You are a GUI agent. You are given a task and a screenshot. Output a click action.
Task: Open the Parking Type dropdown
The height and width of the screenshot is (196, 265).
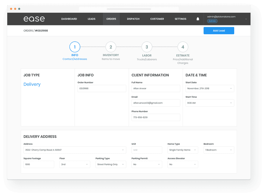click(x=111, y=164)
